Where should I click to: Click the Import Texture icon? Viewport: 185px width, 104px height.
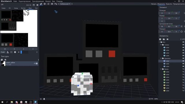click(x=5, y=60)
